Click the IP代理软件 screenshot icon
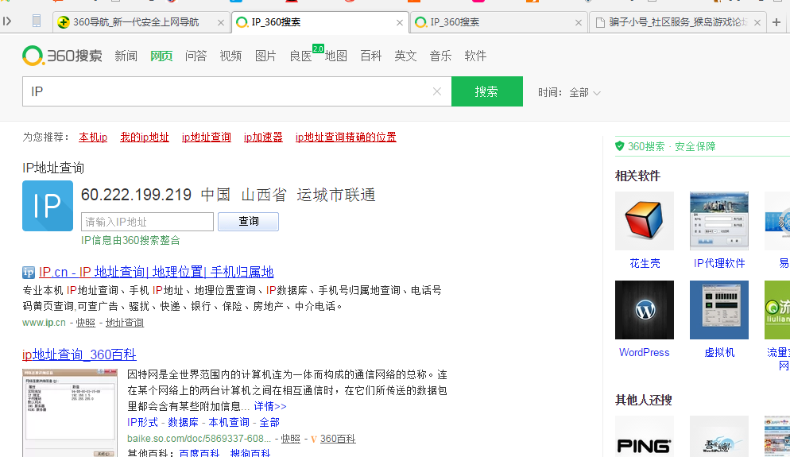790x457 pixels. coord(719,221)
